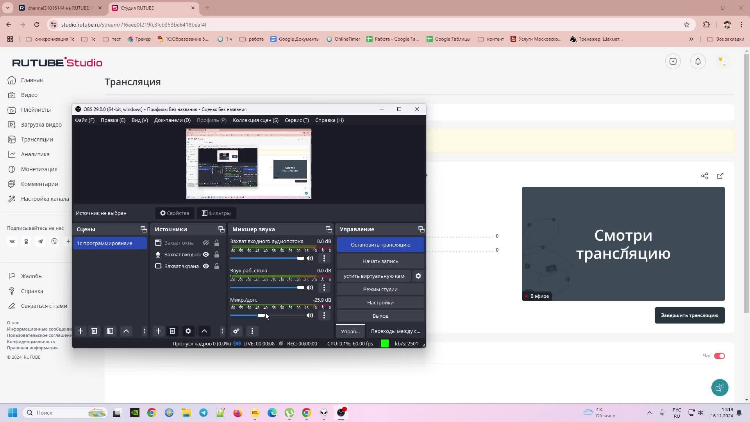Open source Фильтры button

pos(216,213)
